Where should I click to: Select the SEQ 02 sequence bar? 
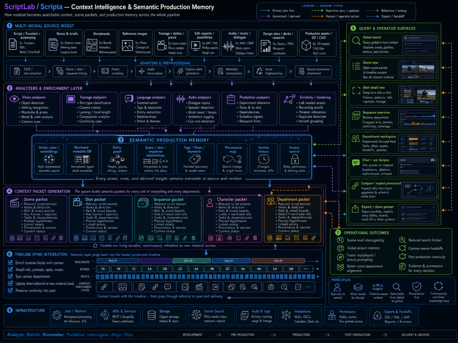pyautogui.click(x=191, y=261)
